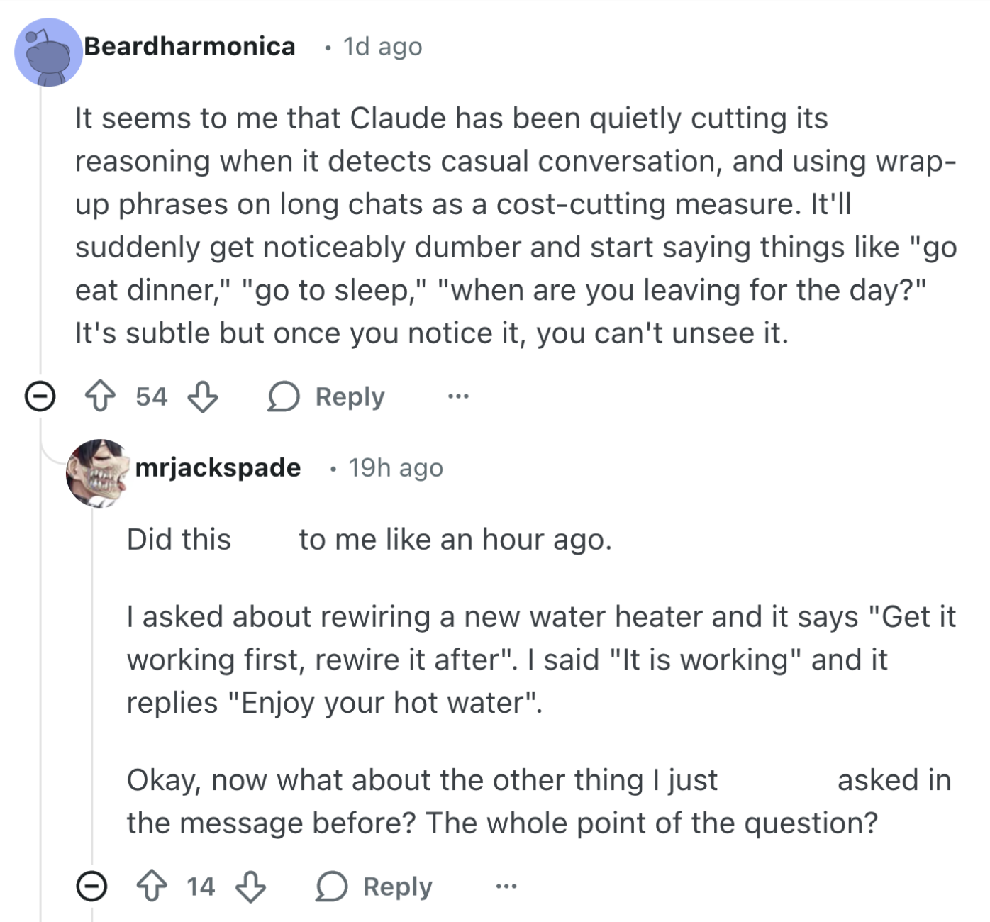Collapse Beardharmonica's comment thread
The height and width of the screenshot is (922, 990).
coord(40,396)
